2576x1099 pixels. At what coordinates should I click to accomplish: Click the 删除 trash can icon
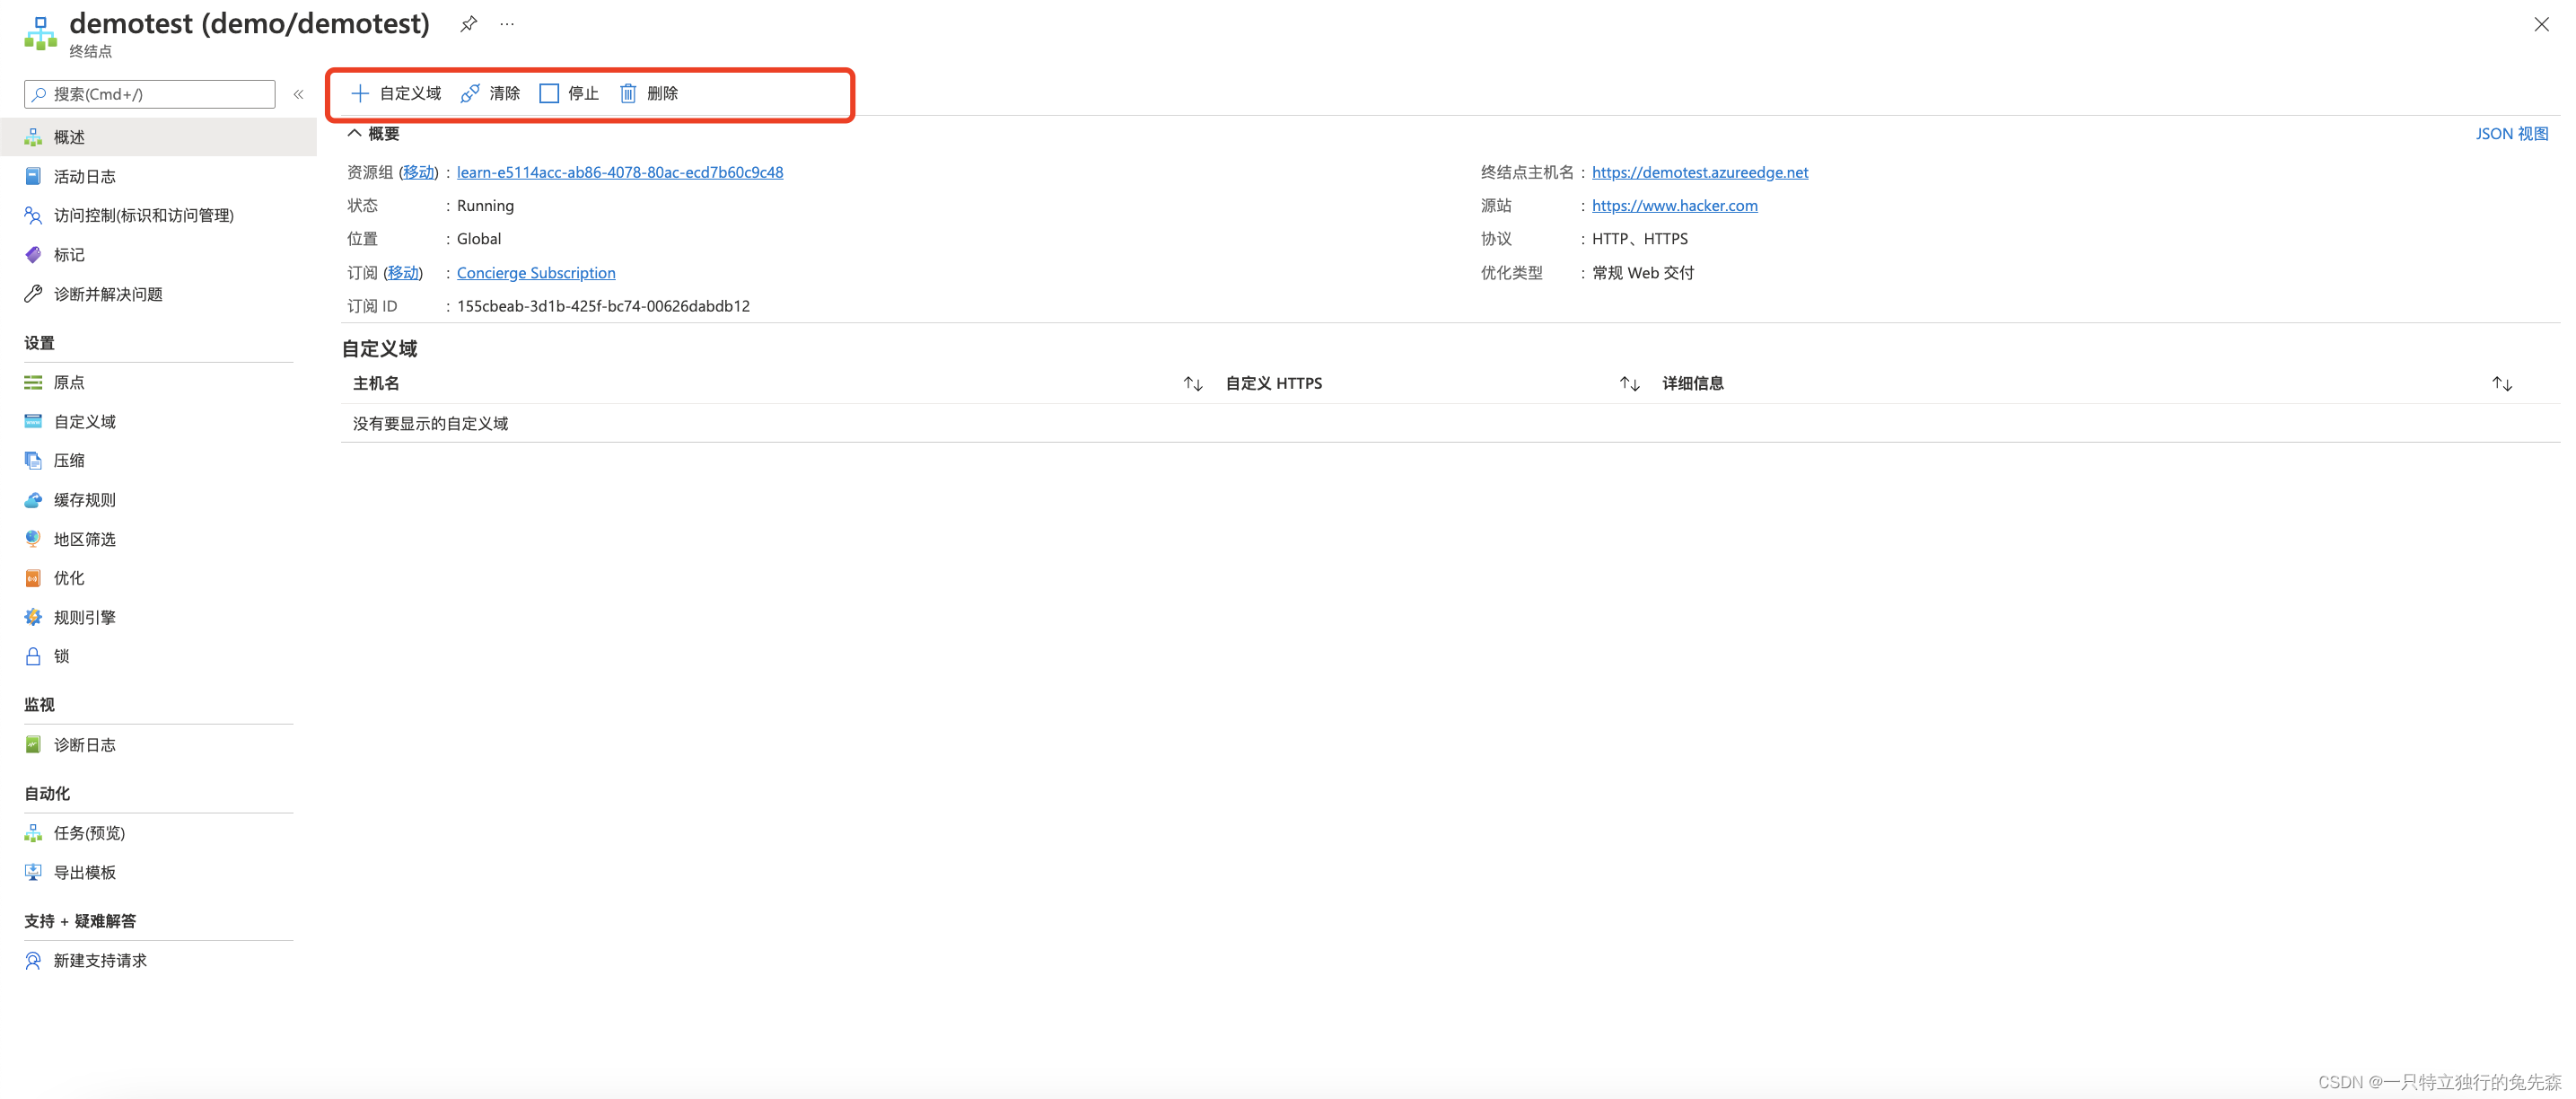click(628, 93)
